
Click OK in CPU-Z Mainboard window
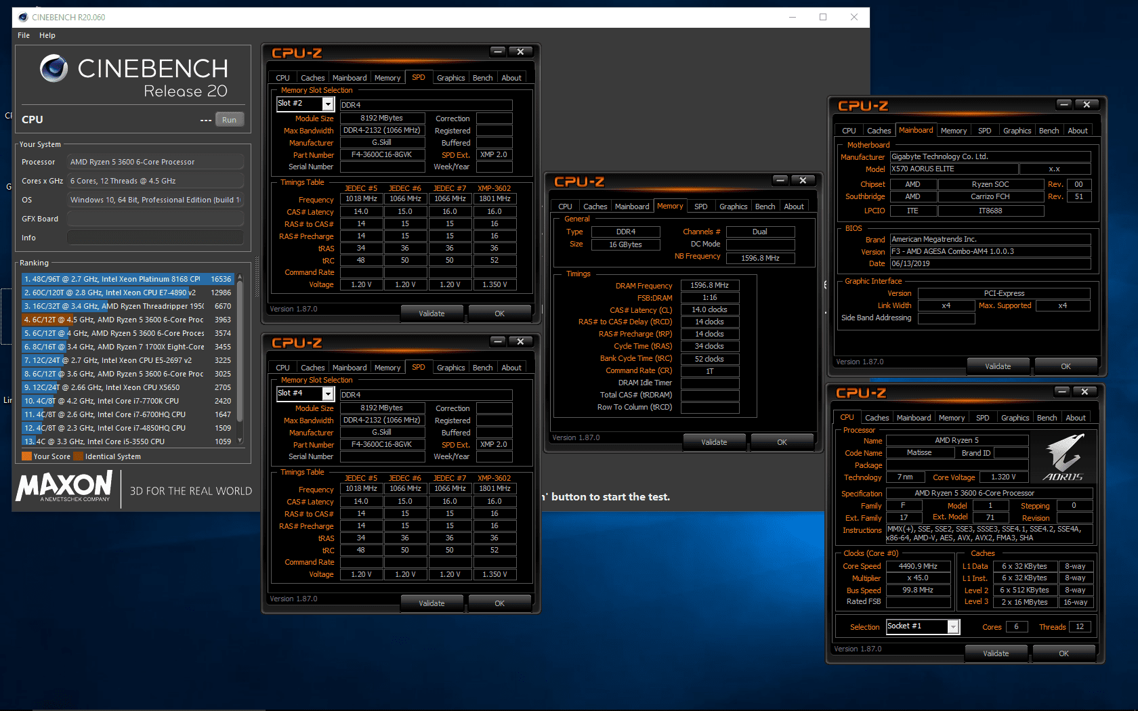click(1066, 366)
